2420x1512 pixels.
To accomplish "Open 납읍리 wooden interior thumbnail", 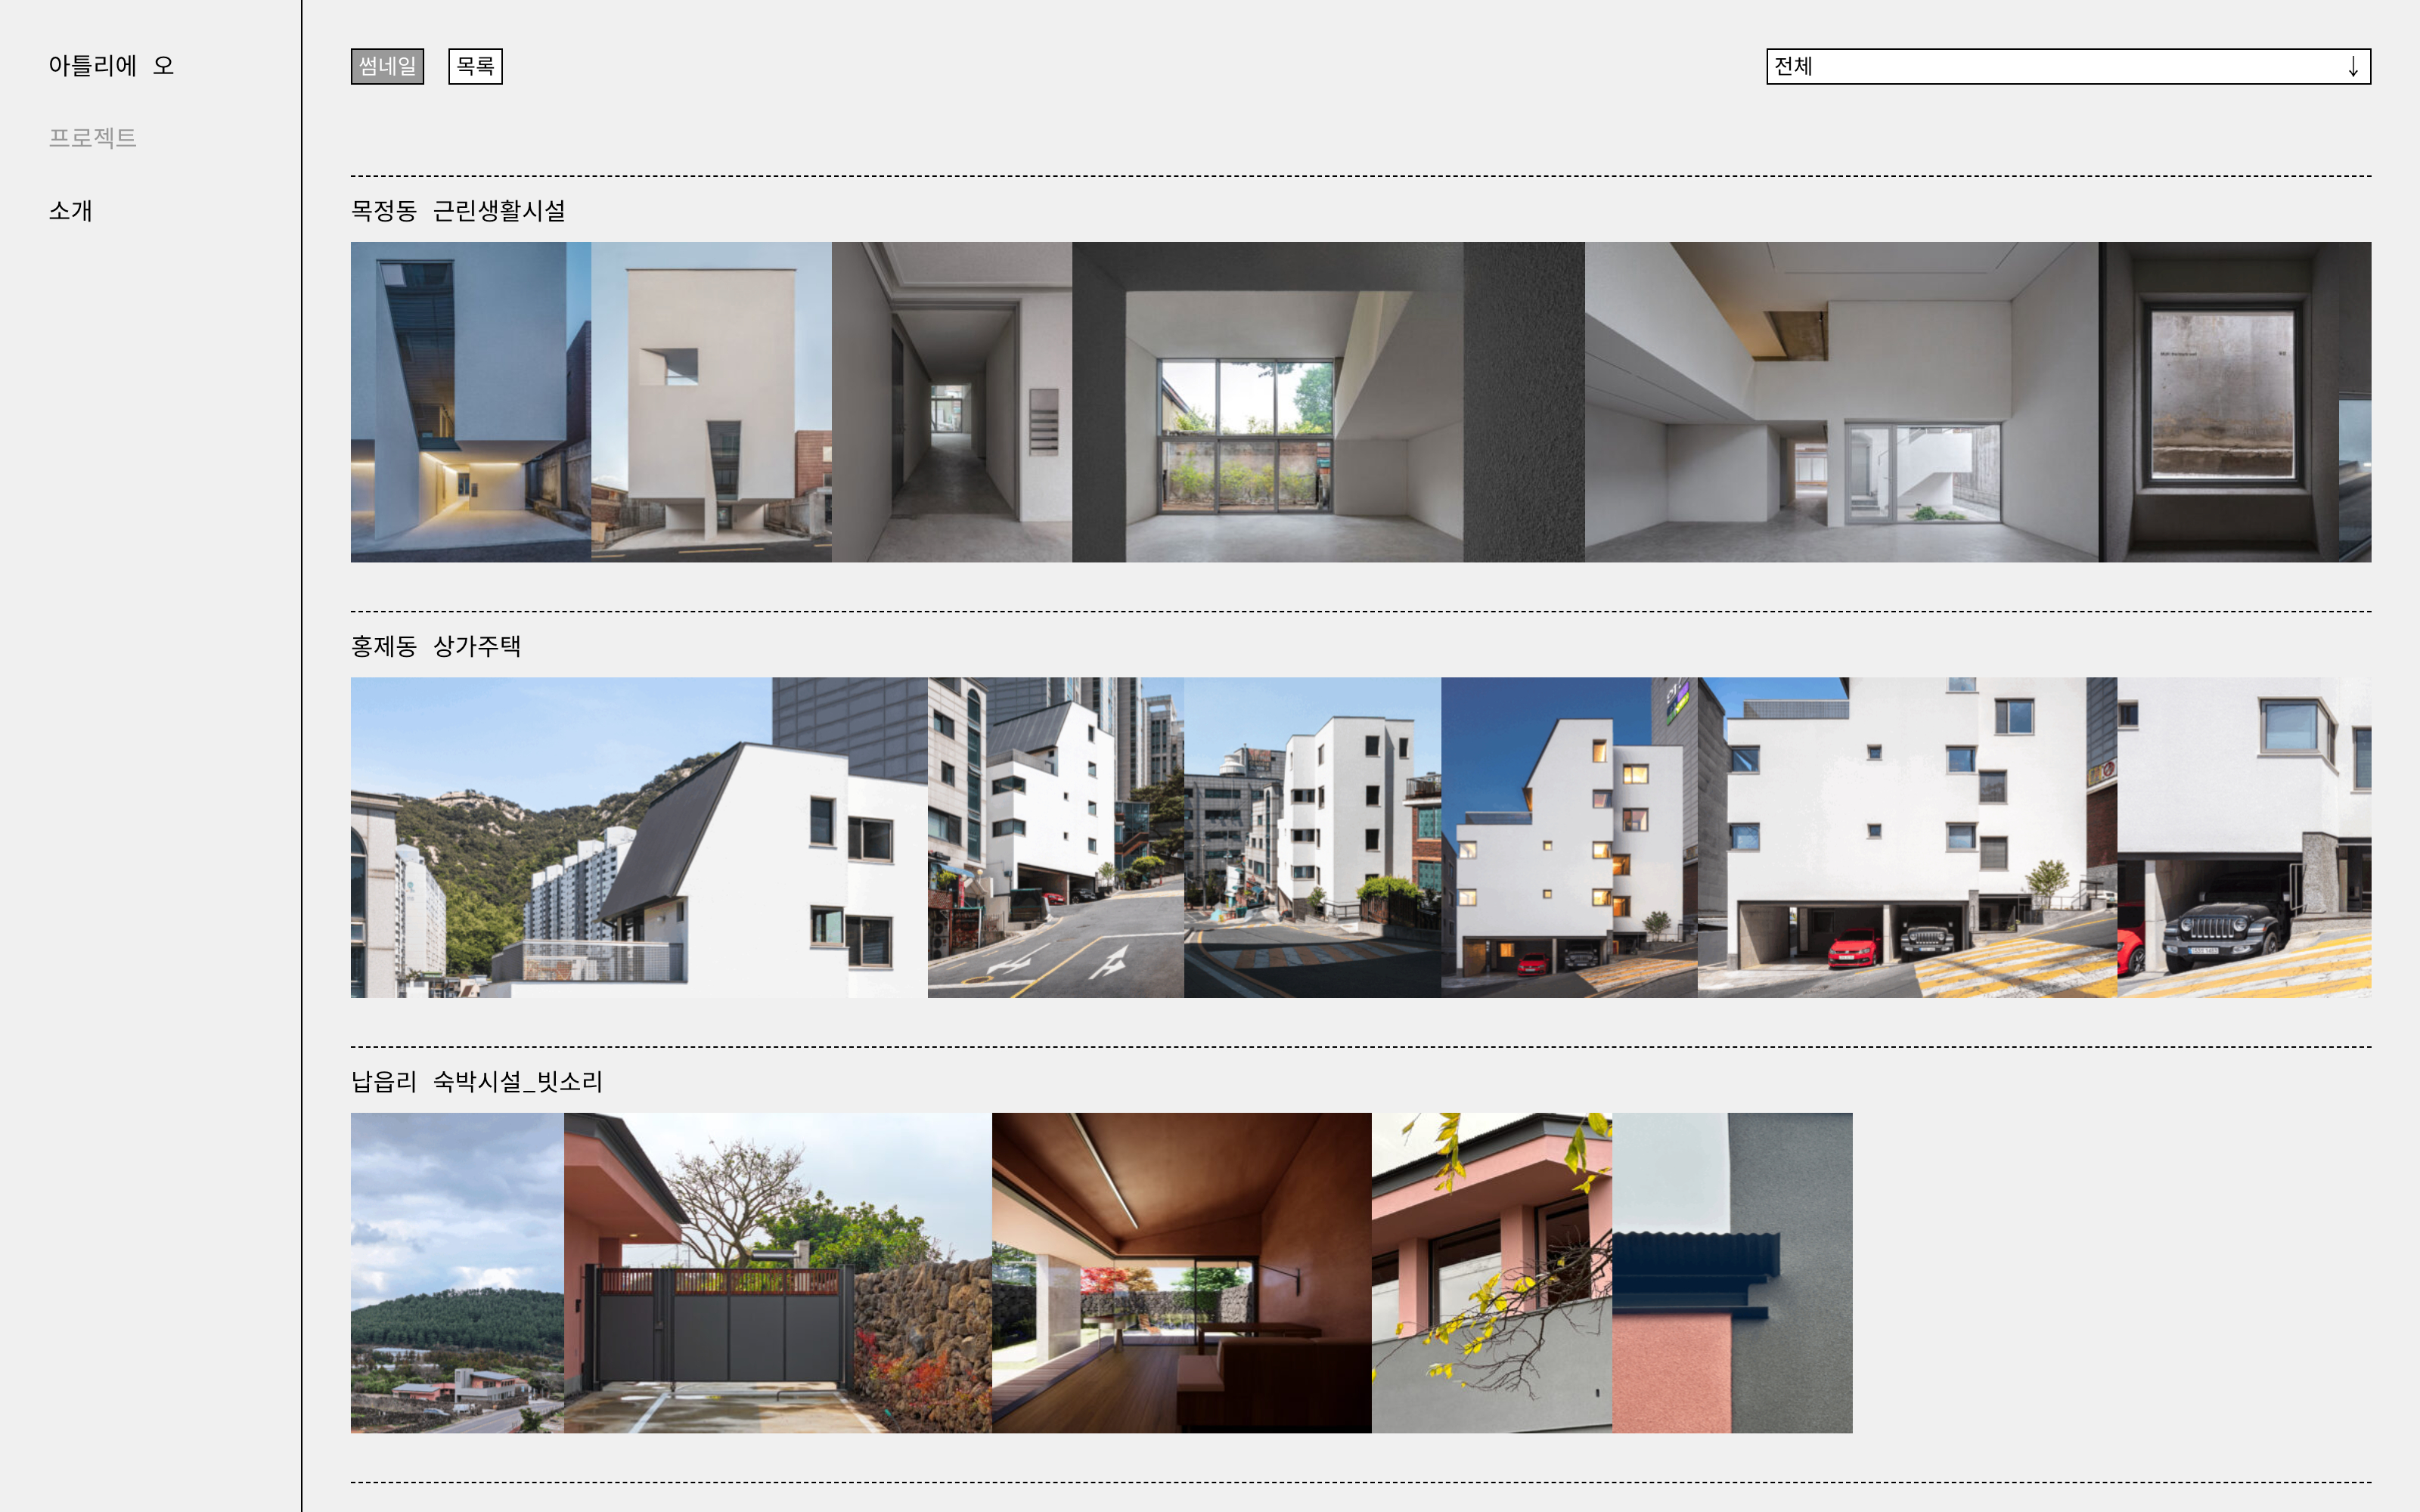I will (1181, 1272).
